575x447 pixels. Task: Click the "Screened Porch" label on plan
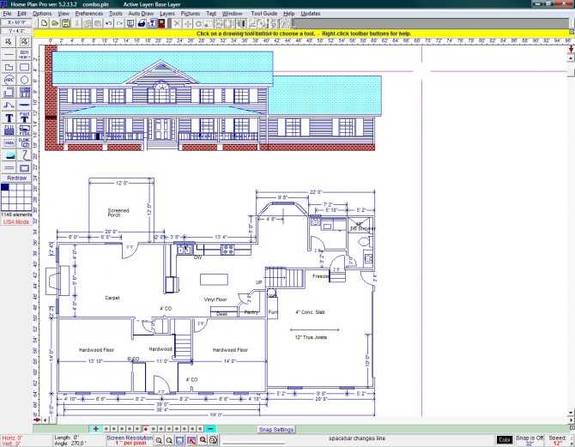[118, 213]
